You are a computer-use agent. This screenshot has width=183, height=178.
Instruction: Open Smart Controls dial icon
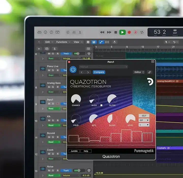point(68,32)
